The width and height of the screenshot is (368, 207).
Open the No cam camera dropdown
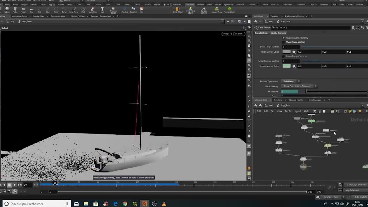tap(239, 34)
